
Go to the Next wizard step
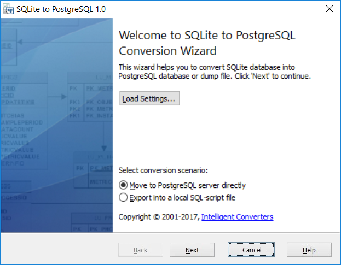(192, 250)
